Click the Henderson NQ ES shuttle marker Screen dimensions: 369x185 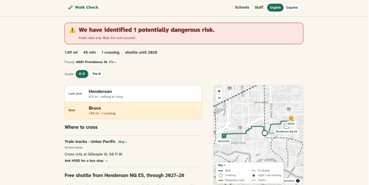tap(286, 126)
